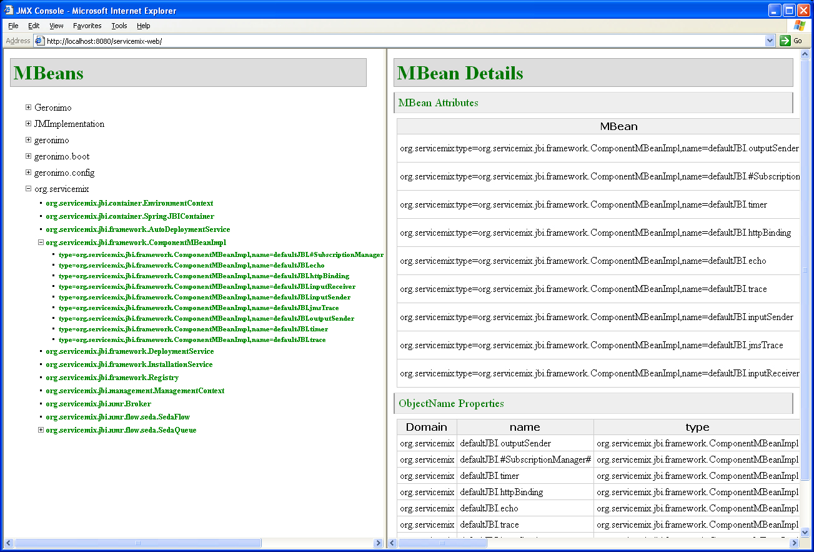The width and height of the screenshot is (814, 552).
Task: Click the MBean table row ending in defaultJBI.jmsTrace
Action: [598, 345]
